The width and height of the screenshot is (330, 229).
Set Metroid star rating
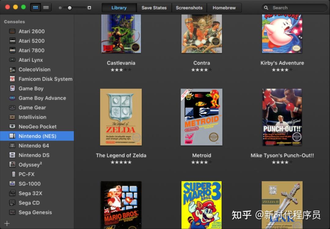(x=202, y=162)
